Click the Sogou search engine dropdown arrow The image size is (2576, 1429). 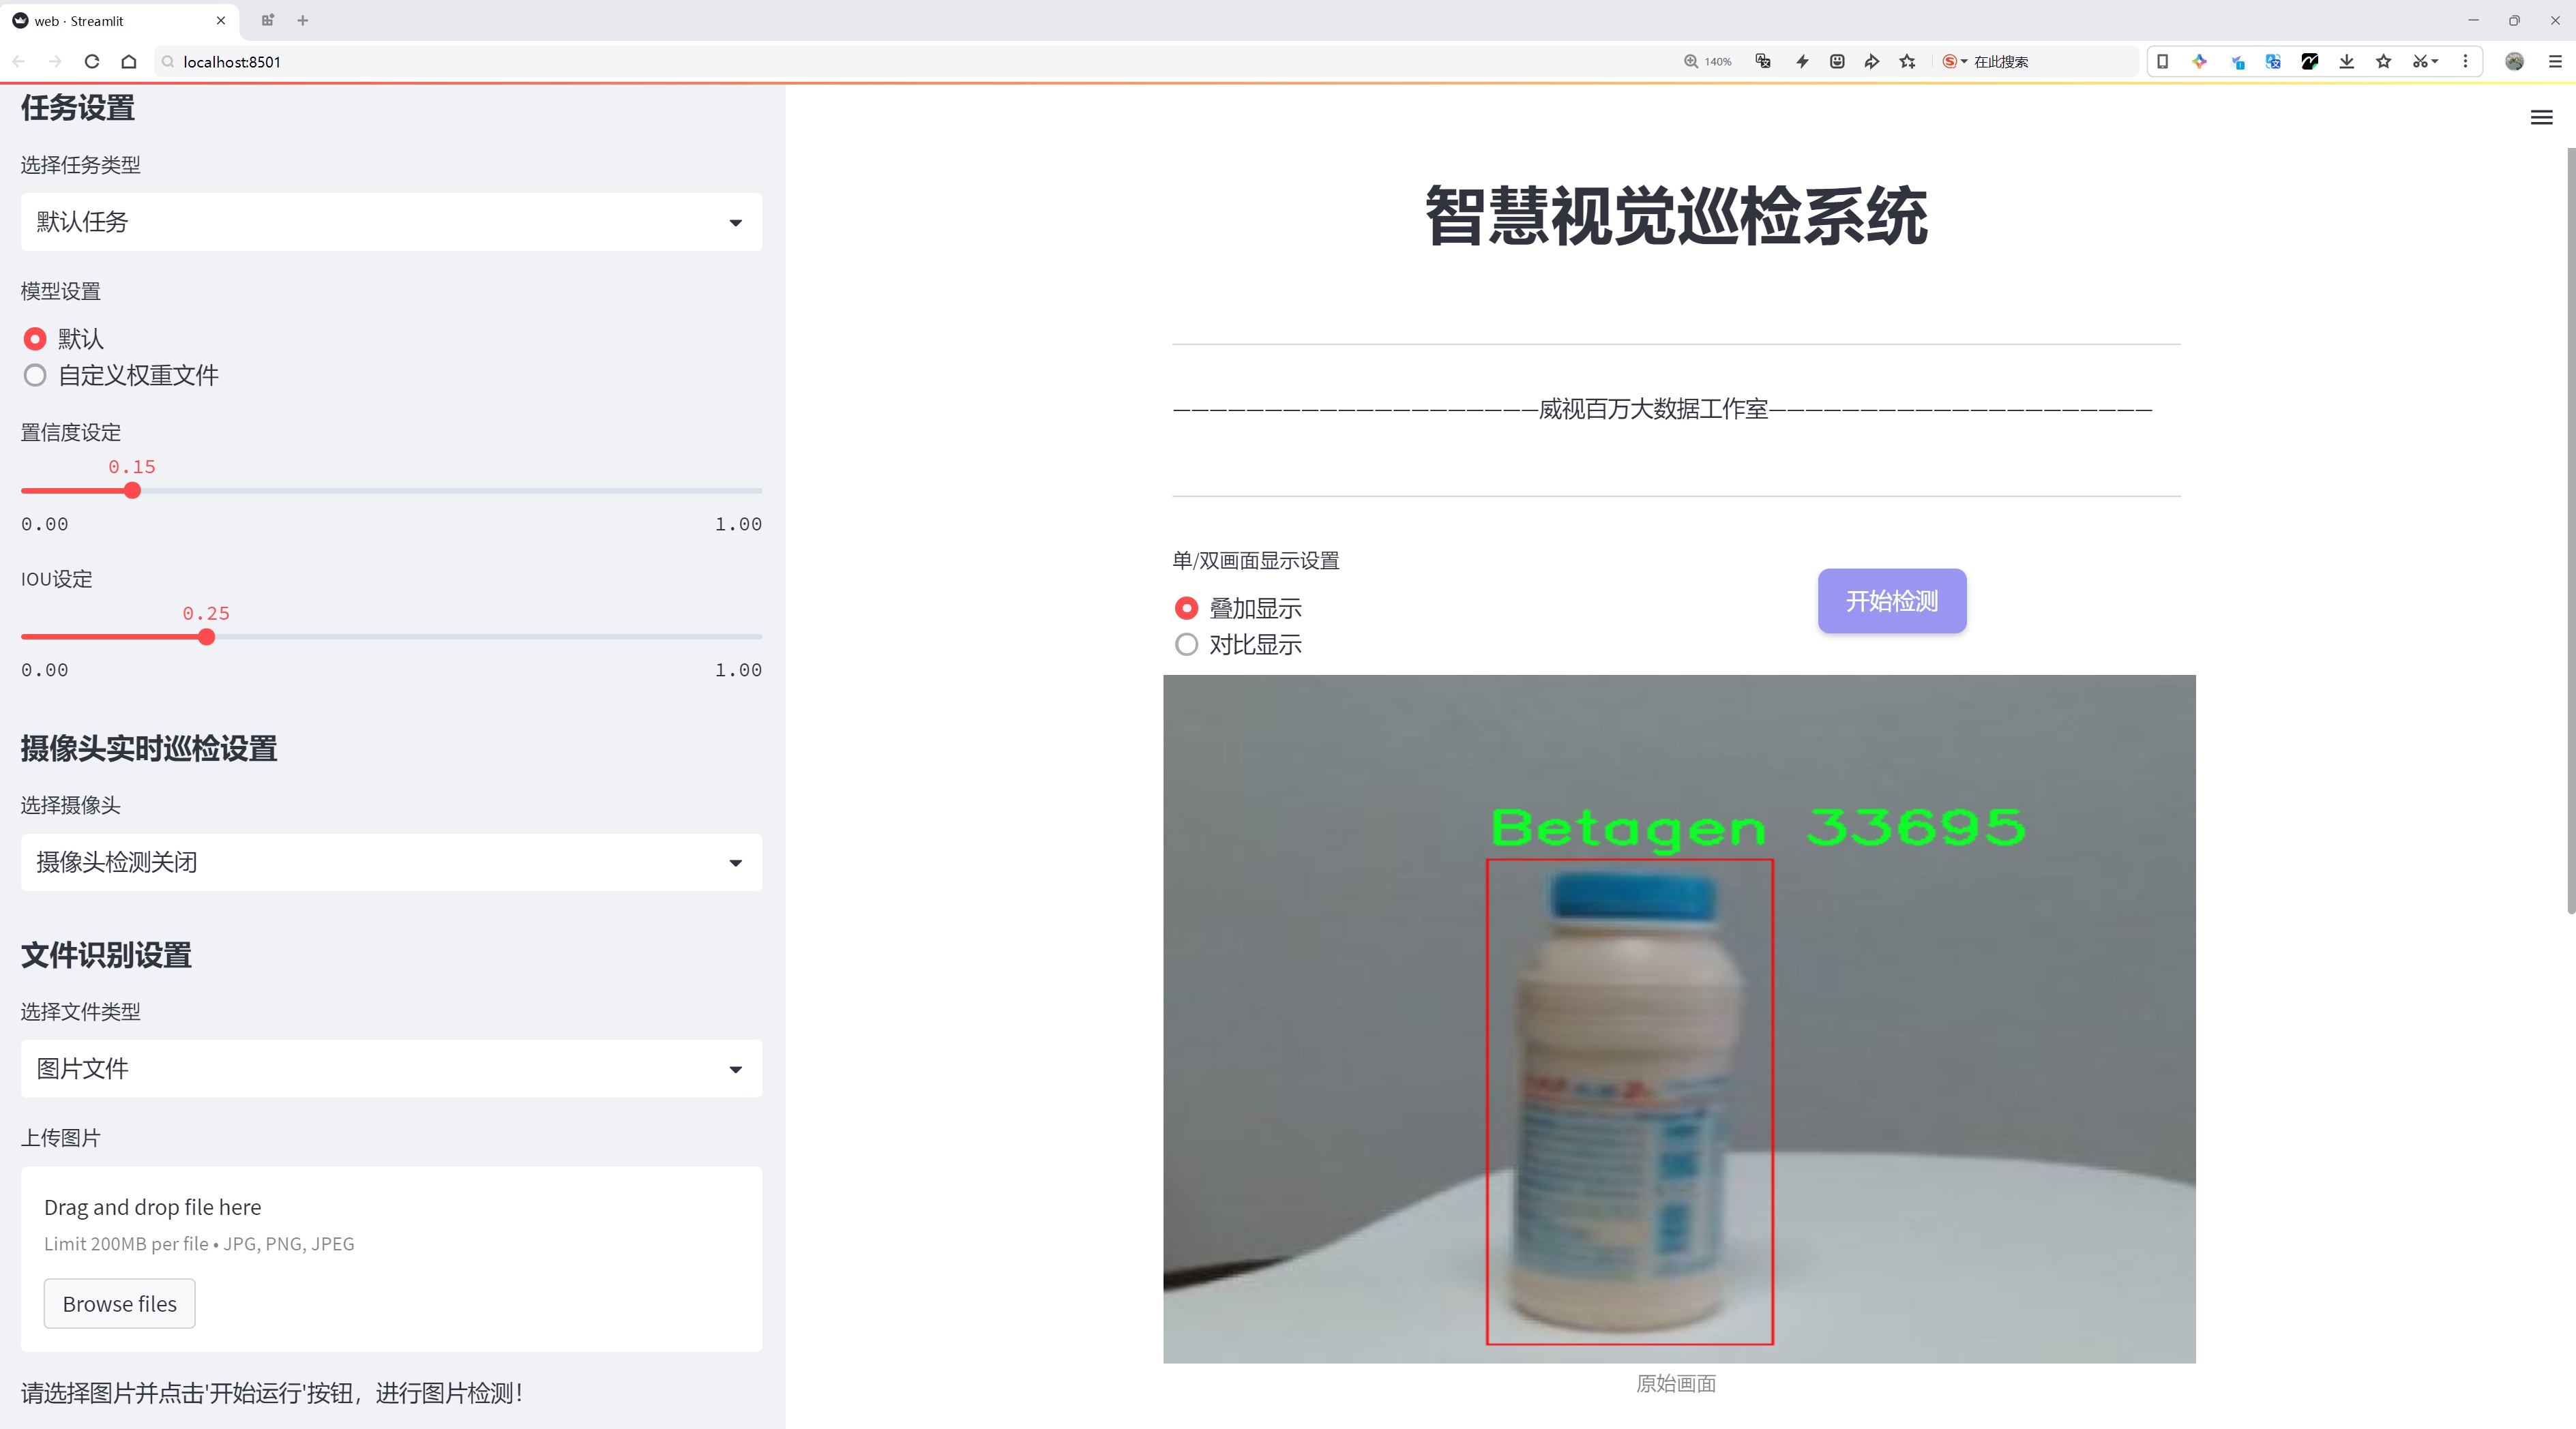point(1964,62)
